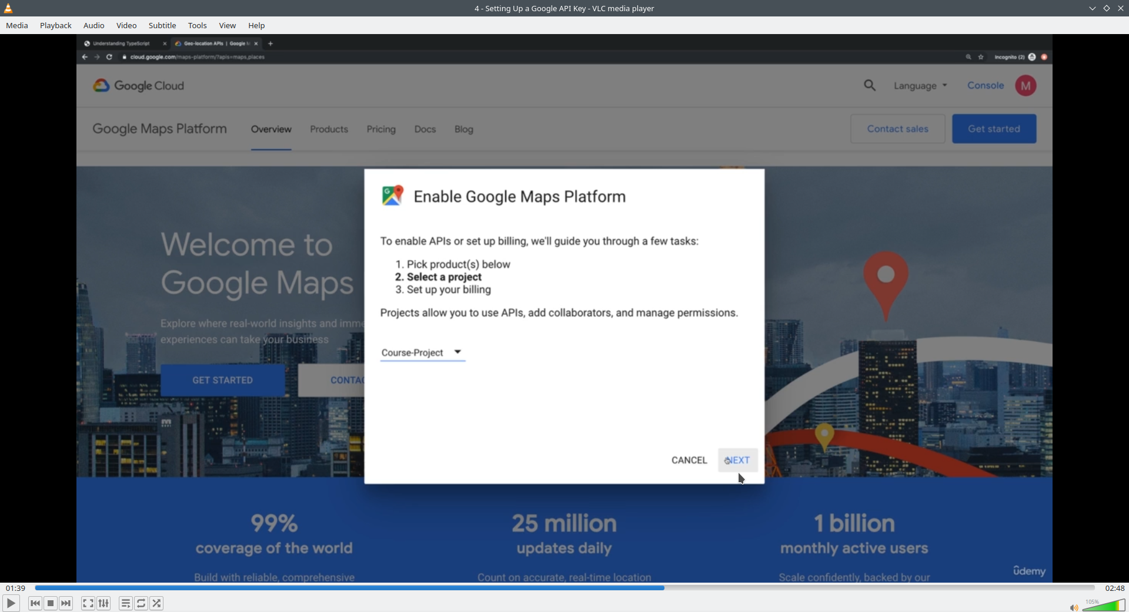Click the VLC cone icon in title bar

click(8, 8)
